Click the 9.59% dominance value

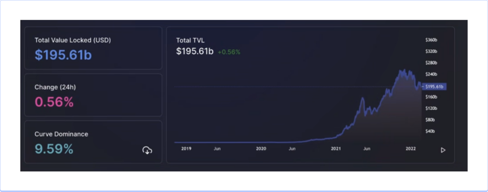(x=54, y=149)
